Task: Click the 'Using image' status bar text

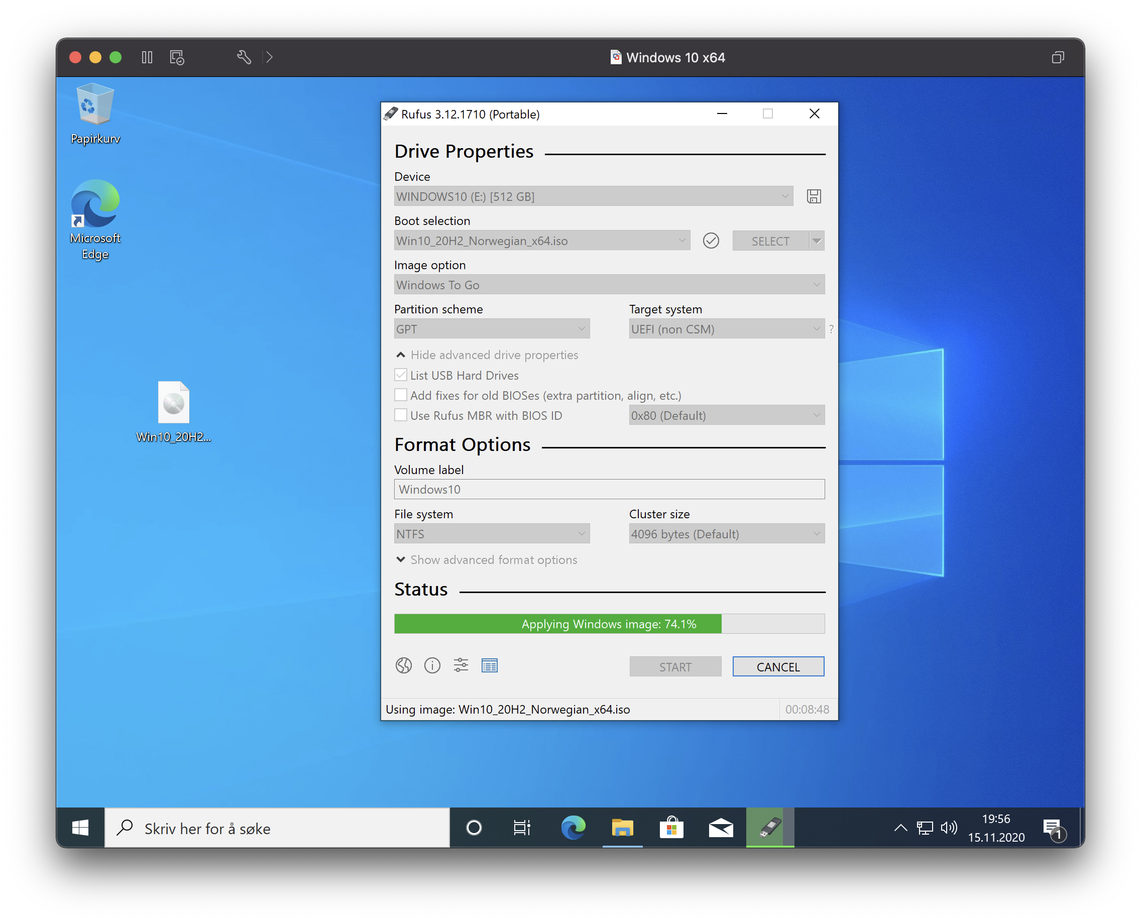Action: coord(507,710)
